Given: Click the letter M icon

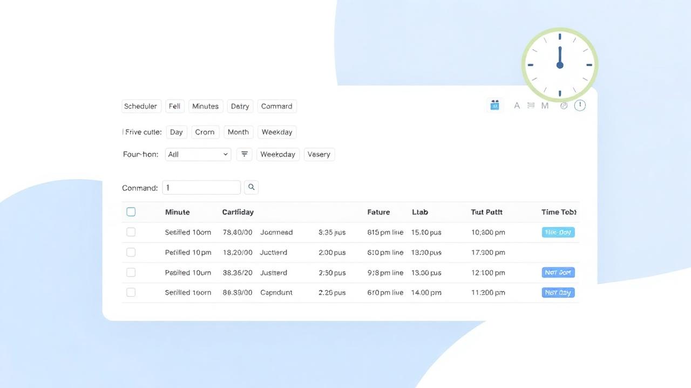Looking at the screenshot, I should [x=545, y=106].
